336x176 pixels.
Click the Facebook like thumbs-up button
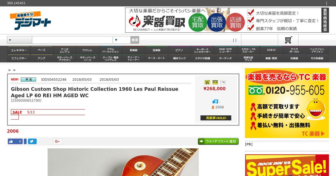[15, 141]
